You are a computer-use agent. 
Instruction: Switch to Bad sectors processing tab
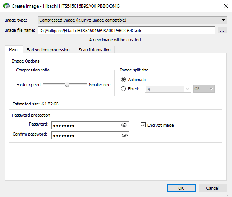48,50
